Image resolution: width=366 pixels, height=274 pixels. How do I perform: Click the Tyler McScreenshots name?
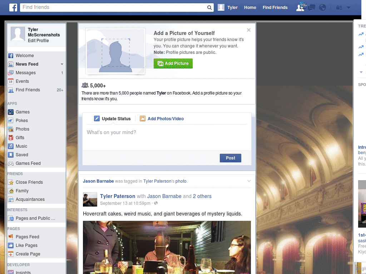click(44, 32)
